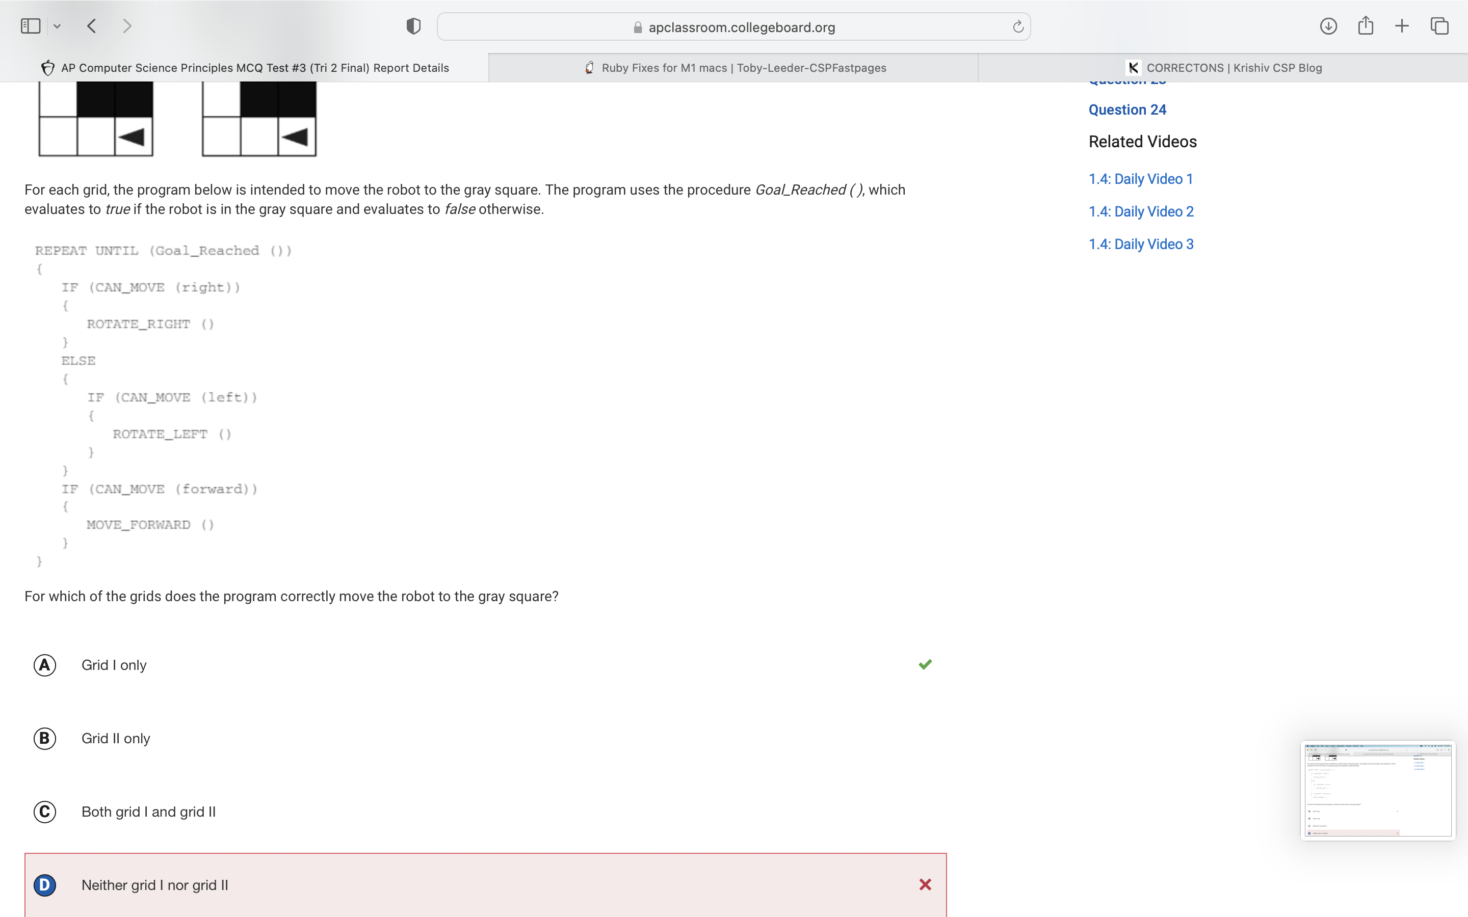Click the 'Grid I only' answer text
The image size is (1468, 917).
(114, 665)
